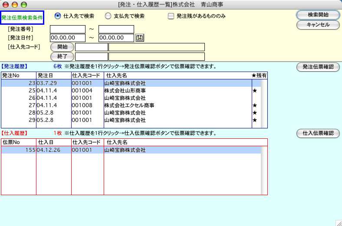This screenshot has height=226, width=342.
Task: Open the calendar picker beside order date
Action: coord(139,38)
